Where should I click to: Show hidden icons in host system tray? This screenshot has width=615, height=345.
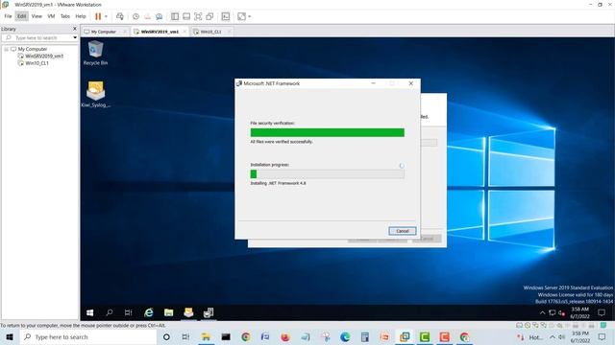click(553, 337)
